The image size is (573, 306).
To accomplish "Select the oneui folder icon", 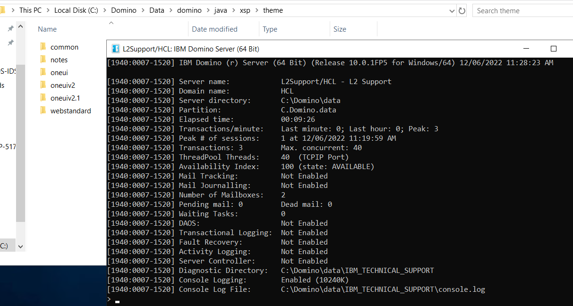I will [43, 72].
